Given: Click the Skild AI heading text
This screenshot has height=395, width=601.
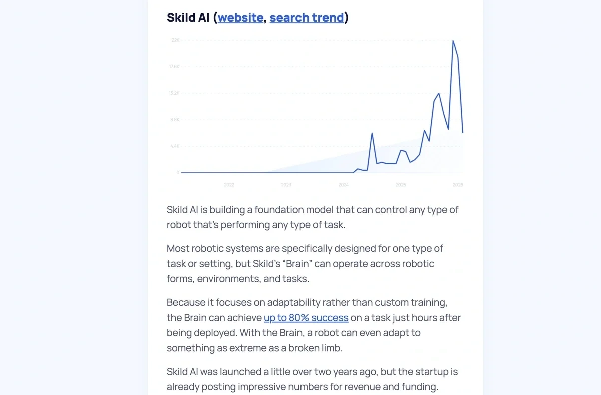Looking at the screenshot, I should click(x=188, y=18).
